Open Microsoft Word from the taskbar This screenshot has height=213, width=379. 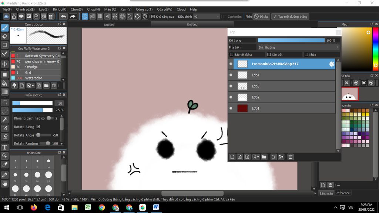coord(156,207)
